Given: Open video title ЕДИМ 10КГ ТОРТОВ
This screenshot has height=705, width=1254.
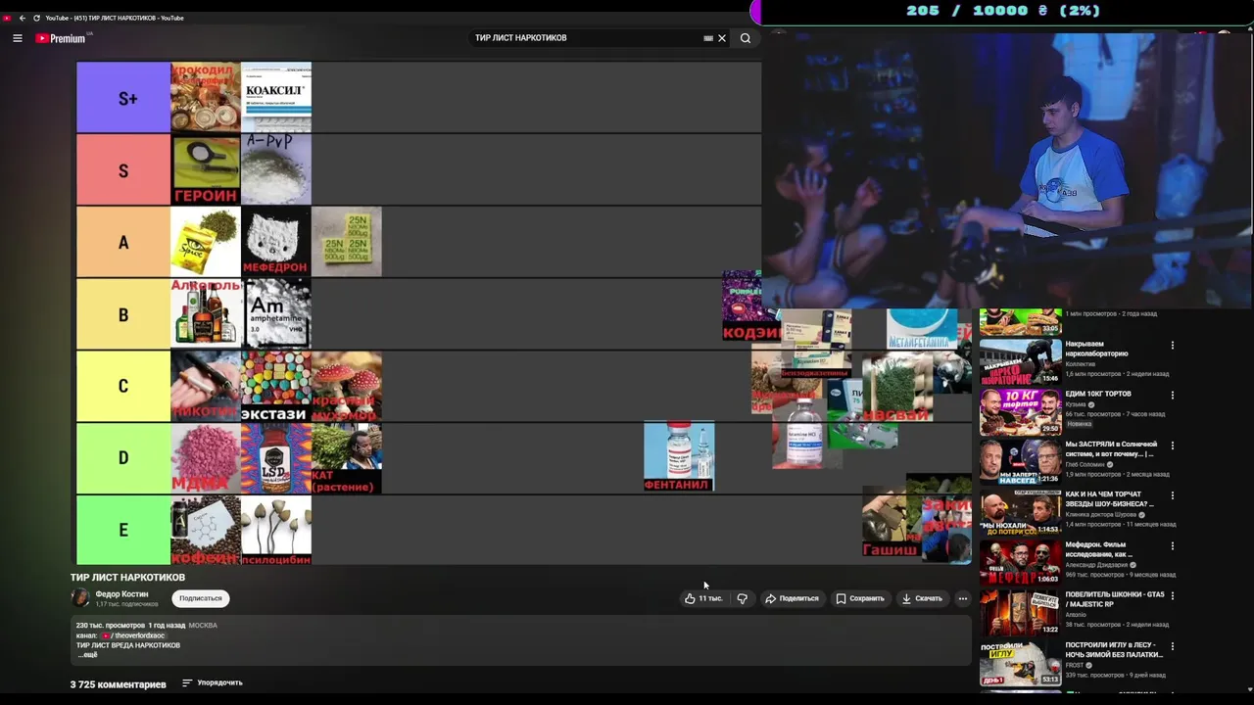Looking at the screenshot, I should (x=1098, y=394).
